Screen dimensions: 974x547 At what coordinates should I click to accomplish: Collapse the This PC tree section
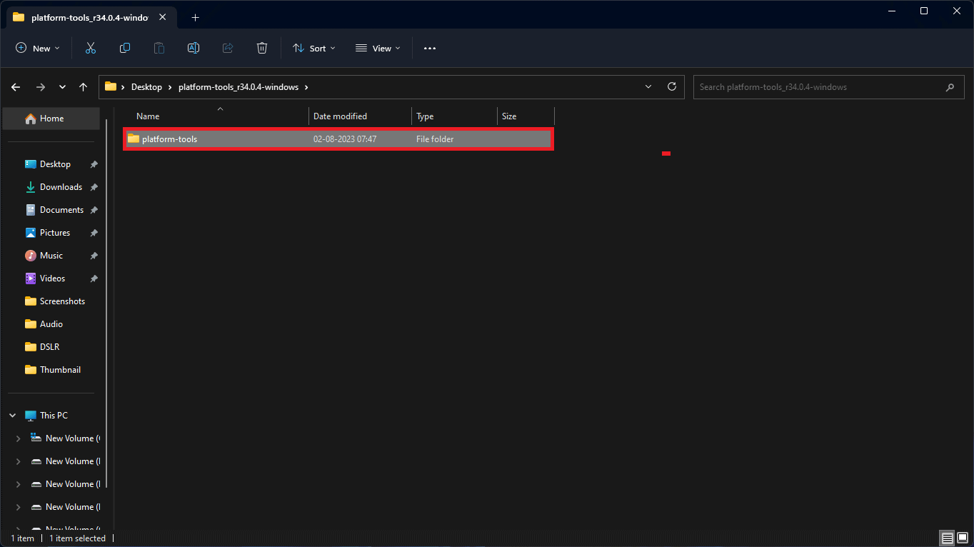click(x=13, y=416)
